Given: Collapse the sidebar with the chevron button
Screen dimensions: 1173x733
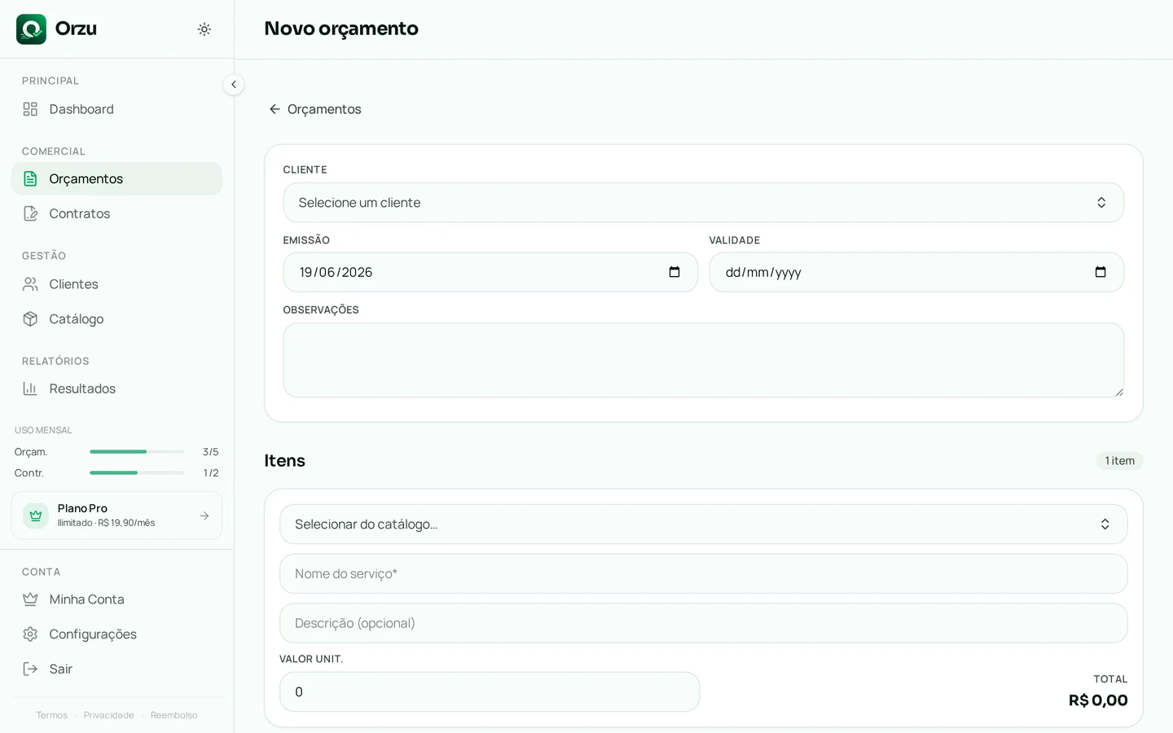Looking at the screenshot, I should (x=234, y=85).
